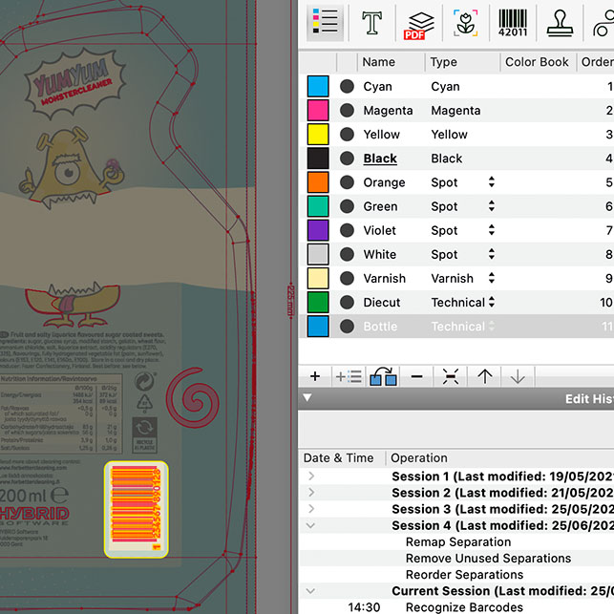Image resolution: width=614 pixels, height=614 pixels.
Task: Select Remap Separation history entry
Action: (458, 541)
